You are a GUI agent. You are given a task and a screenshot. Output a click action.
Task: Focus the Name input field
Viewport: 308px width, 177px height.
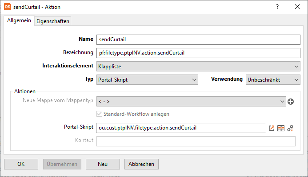(x=198, y=39)
